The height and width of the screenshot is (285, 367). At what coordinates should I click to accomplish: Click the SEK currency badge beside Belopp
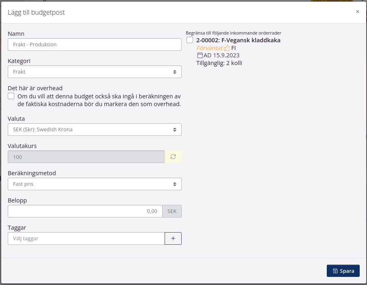(x=172, y=211)
